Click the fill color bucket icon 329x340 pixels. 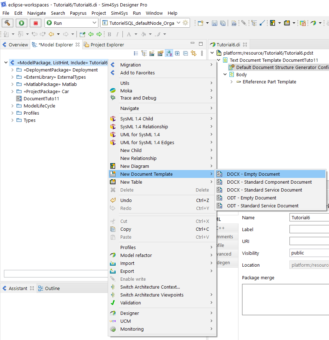[x=143, y=34]
